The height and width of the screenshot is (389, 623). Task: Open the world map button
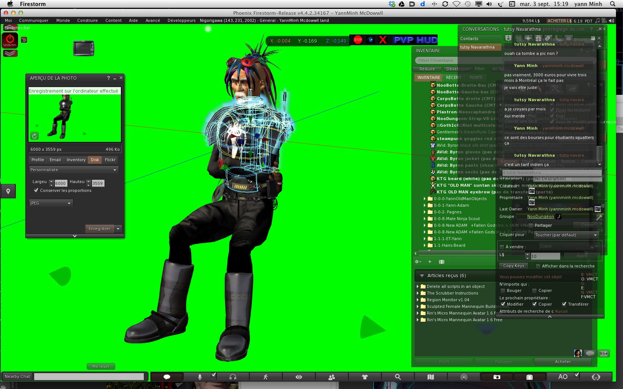431,377
